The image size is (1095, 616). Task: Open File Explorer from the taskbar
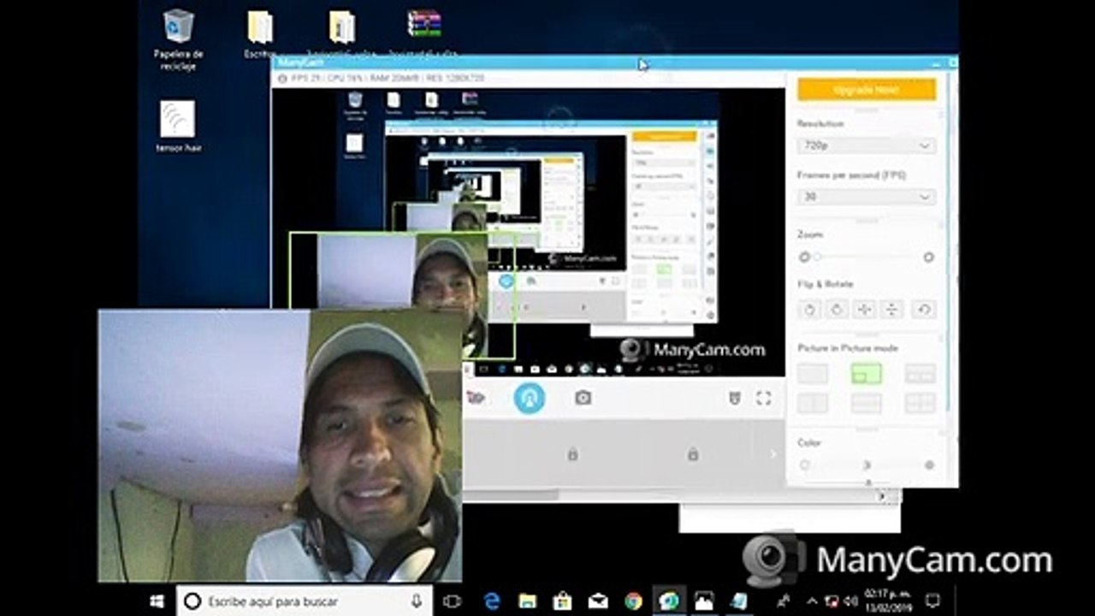[527, 601]
